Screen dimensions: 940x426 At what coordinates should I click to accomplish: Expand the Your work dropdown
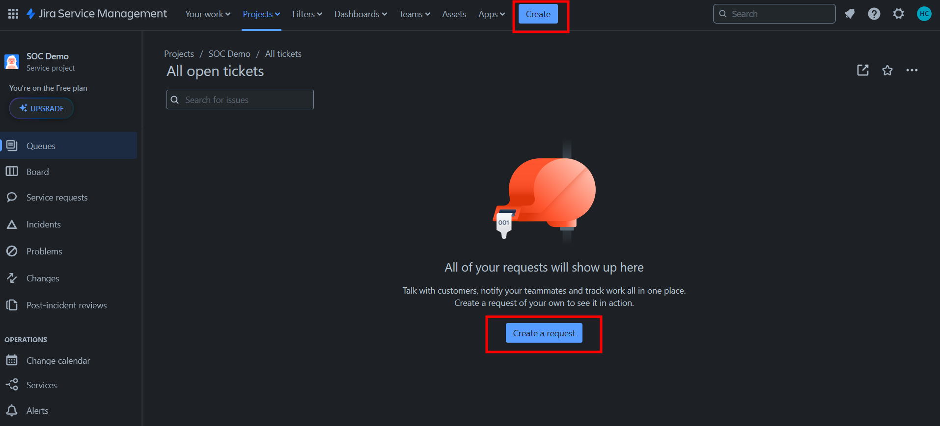click(208, 14)
